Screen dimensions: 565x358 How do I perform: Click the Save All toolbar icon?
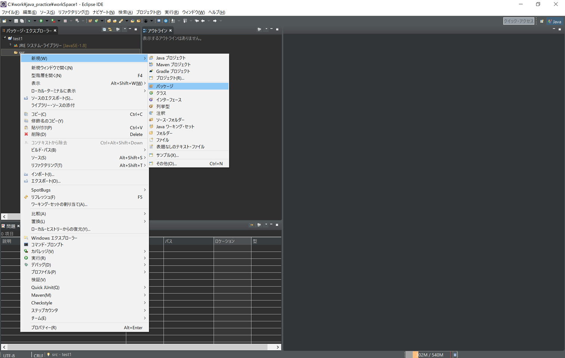point(22,21)
